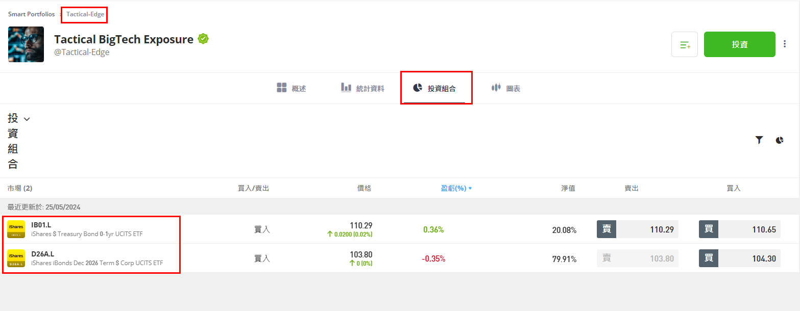Click the Tactical-Edge breadcrumb link

click(85, 14)
